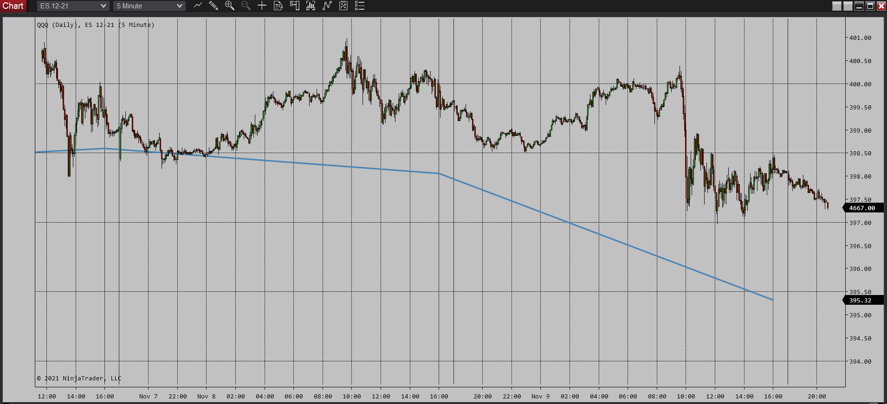Click the Nov 7 time axis label
This screenshot has height=404, width=887.
pos(149,397)
